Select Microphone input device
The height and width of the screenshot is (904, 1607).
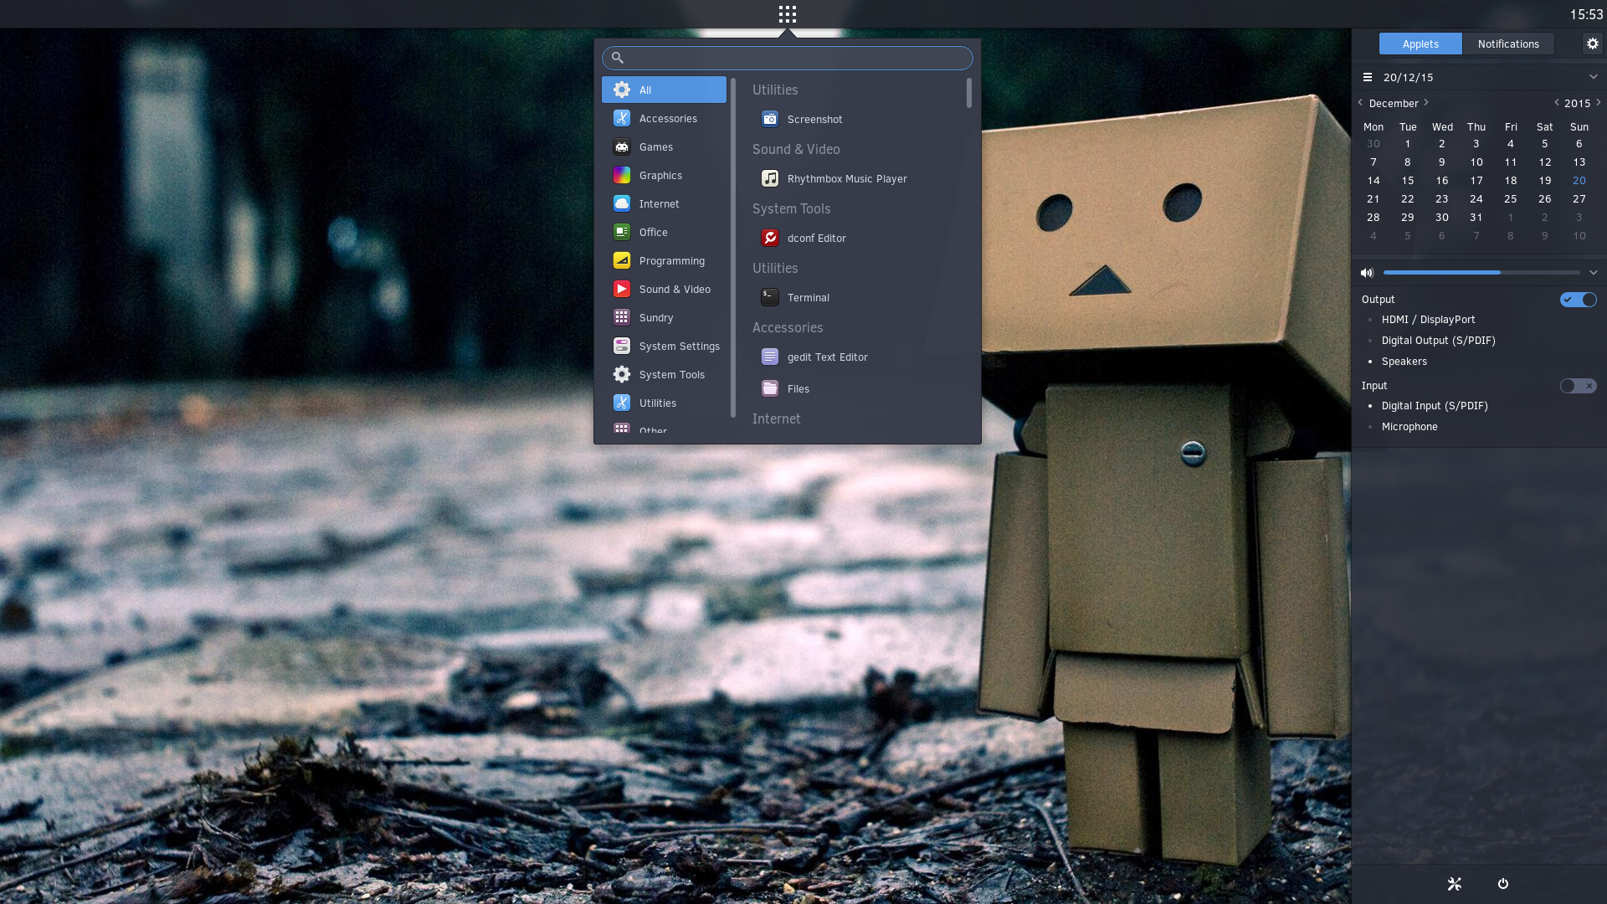click(x=1409, y=427)
